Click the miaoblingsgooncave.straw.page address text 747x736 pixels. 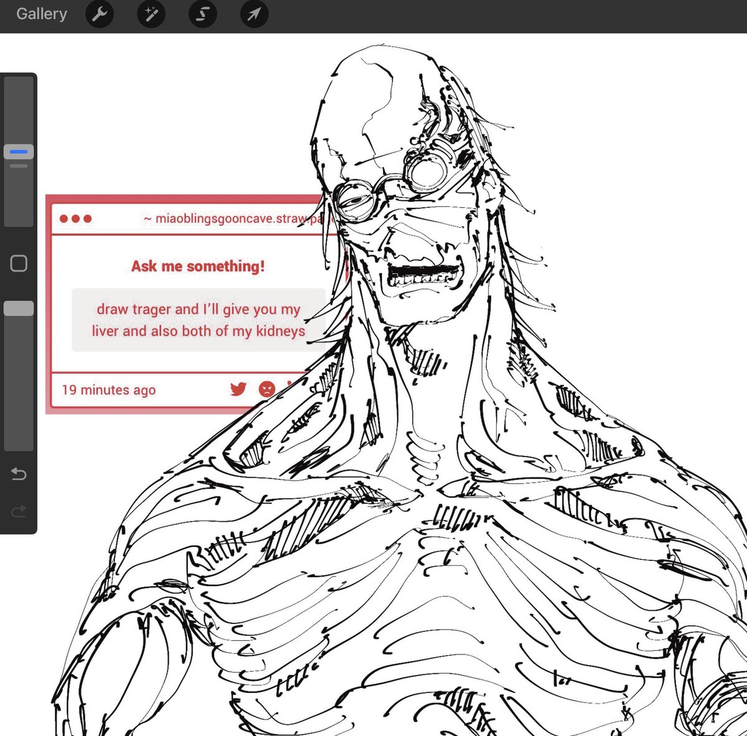240,219
